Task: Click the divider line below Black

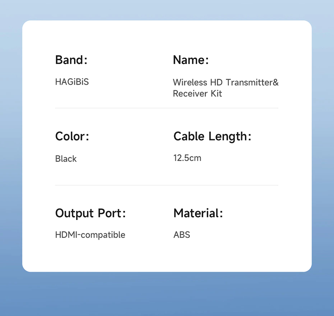Action: (166, 186)
